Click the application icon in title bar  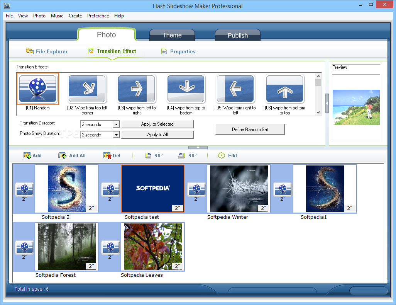7,5
